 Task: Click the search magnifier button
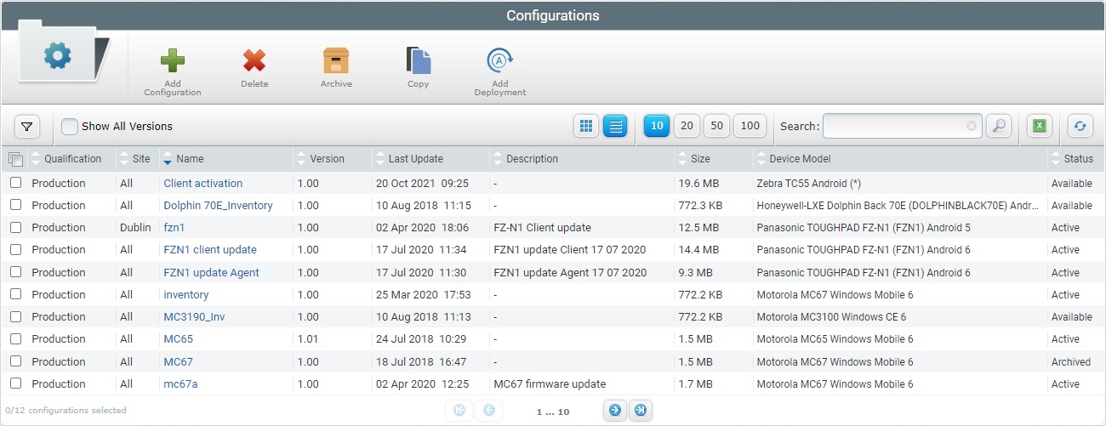pos(999,126)
